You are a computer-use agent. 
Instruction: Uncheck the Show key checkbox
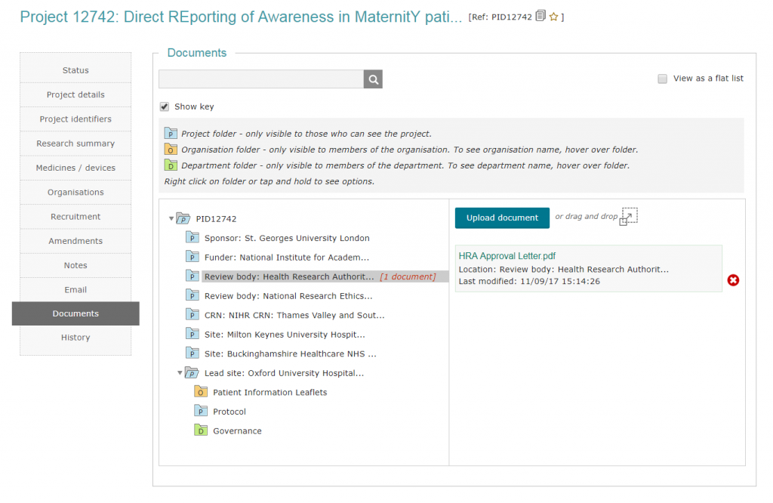(x=165, y=106)
